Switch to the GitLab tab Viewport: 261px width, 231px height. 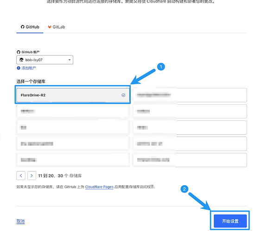tap(57, 27)
